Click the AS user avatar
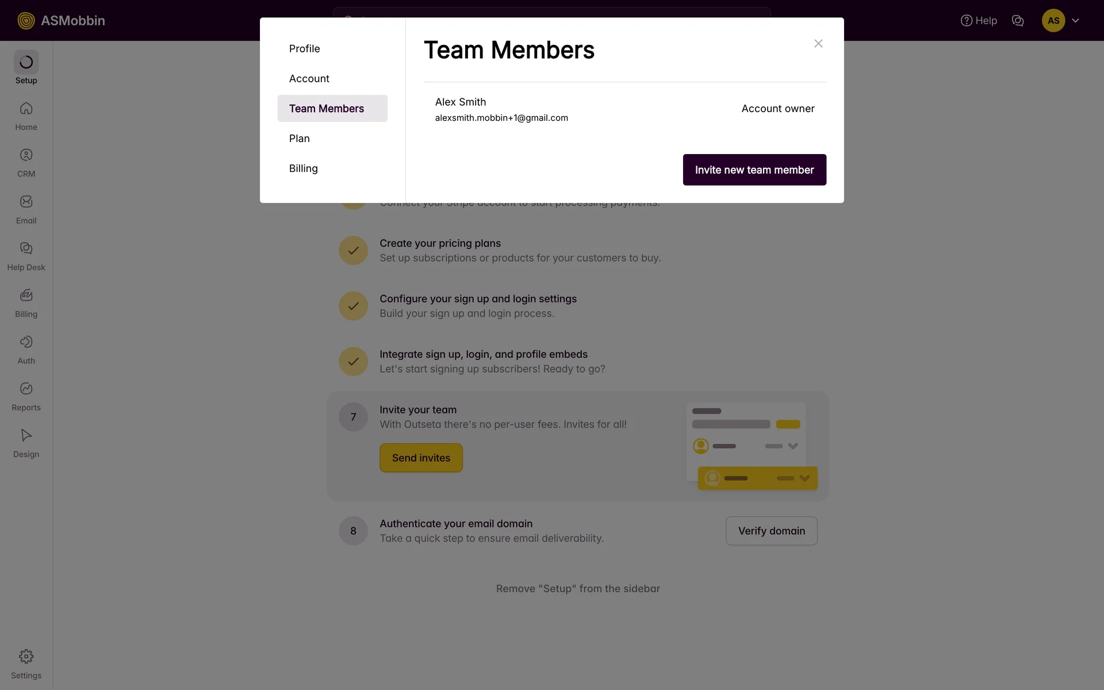The width and height of the screenshot is (1104, 690). (1053, 21)
